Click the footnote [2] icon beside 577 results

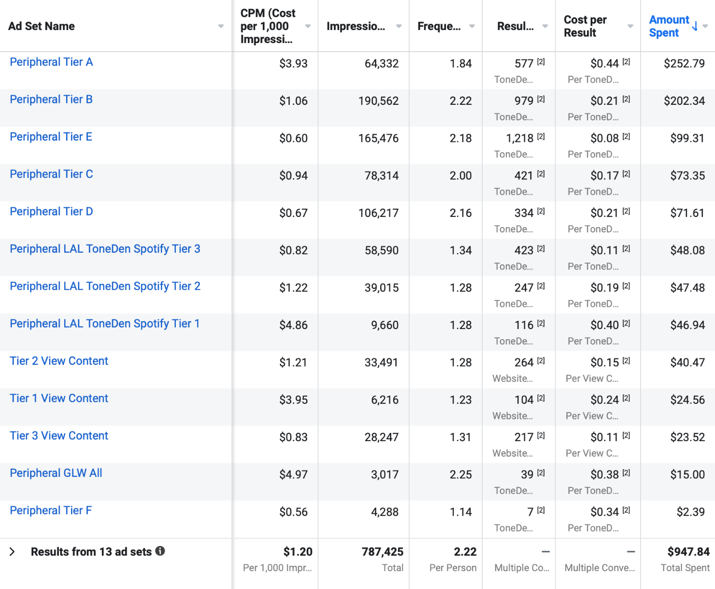(541, 62)
